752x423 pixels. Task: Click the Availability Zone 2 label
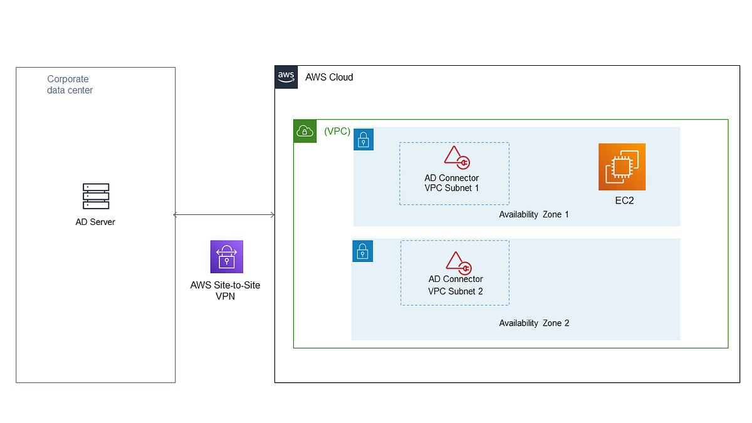coord(534,323)
